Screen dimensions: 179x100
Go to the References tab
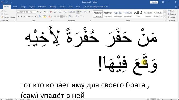[42, 7]
